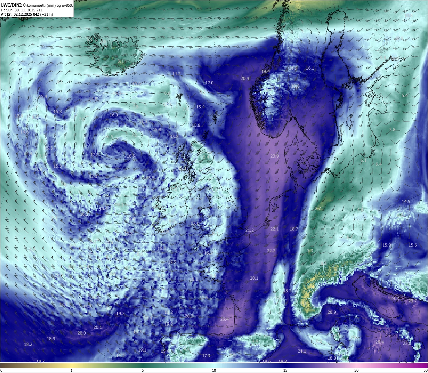Select the 11.2 value on the map
Viewport: 428px width, 373px height.
(x=120, y=356)
